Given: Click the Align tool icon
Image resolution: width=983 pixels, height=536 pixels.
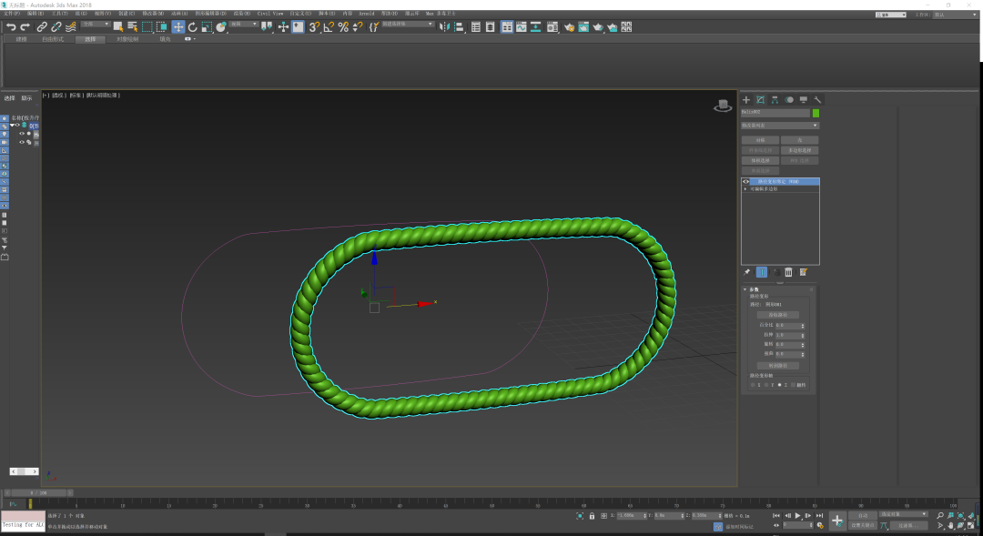Looking at the screenshot, I should 459,27.
